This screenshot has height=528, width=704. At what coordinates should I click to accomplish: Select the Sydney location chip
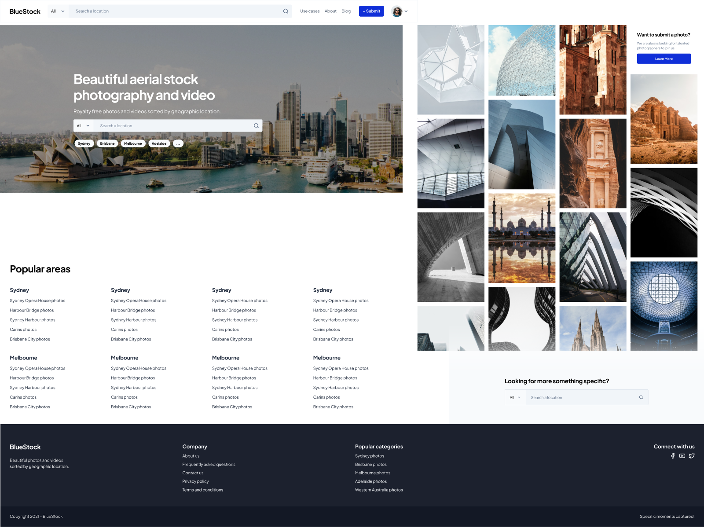coord(84,144)
